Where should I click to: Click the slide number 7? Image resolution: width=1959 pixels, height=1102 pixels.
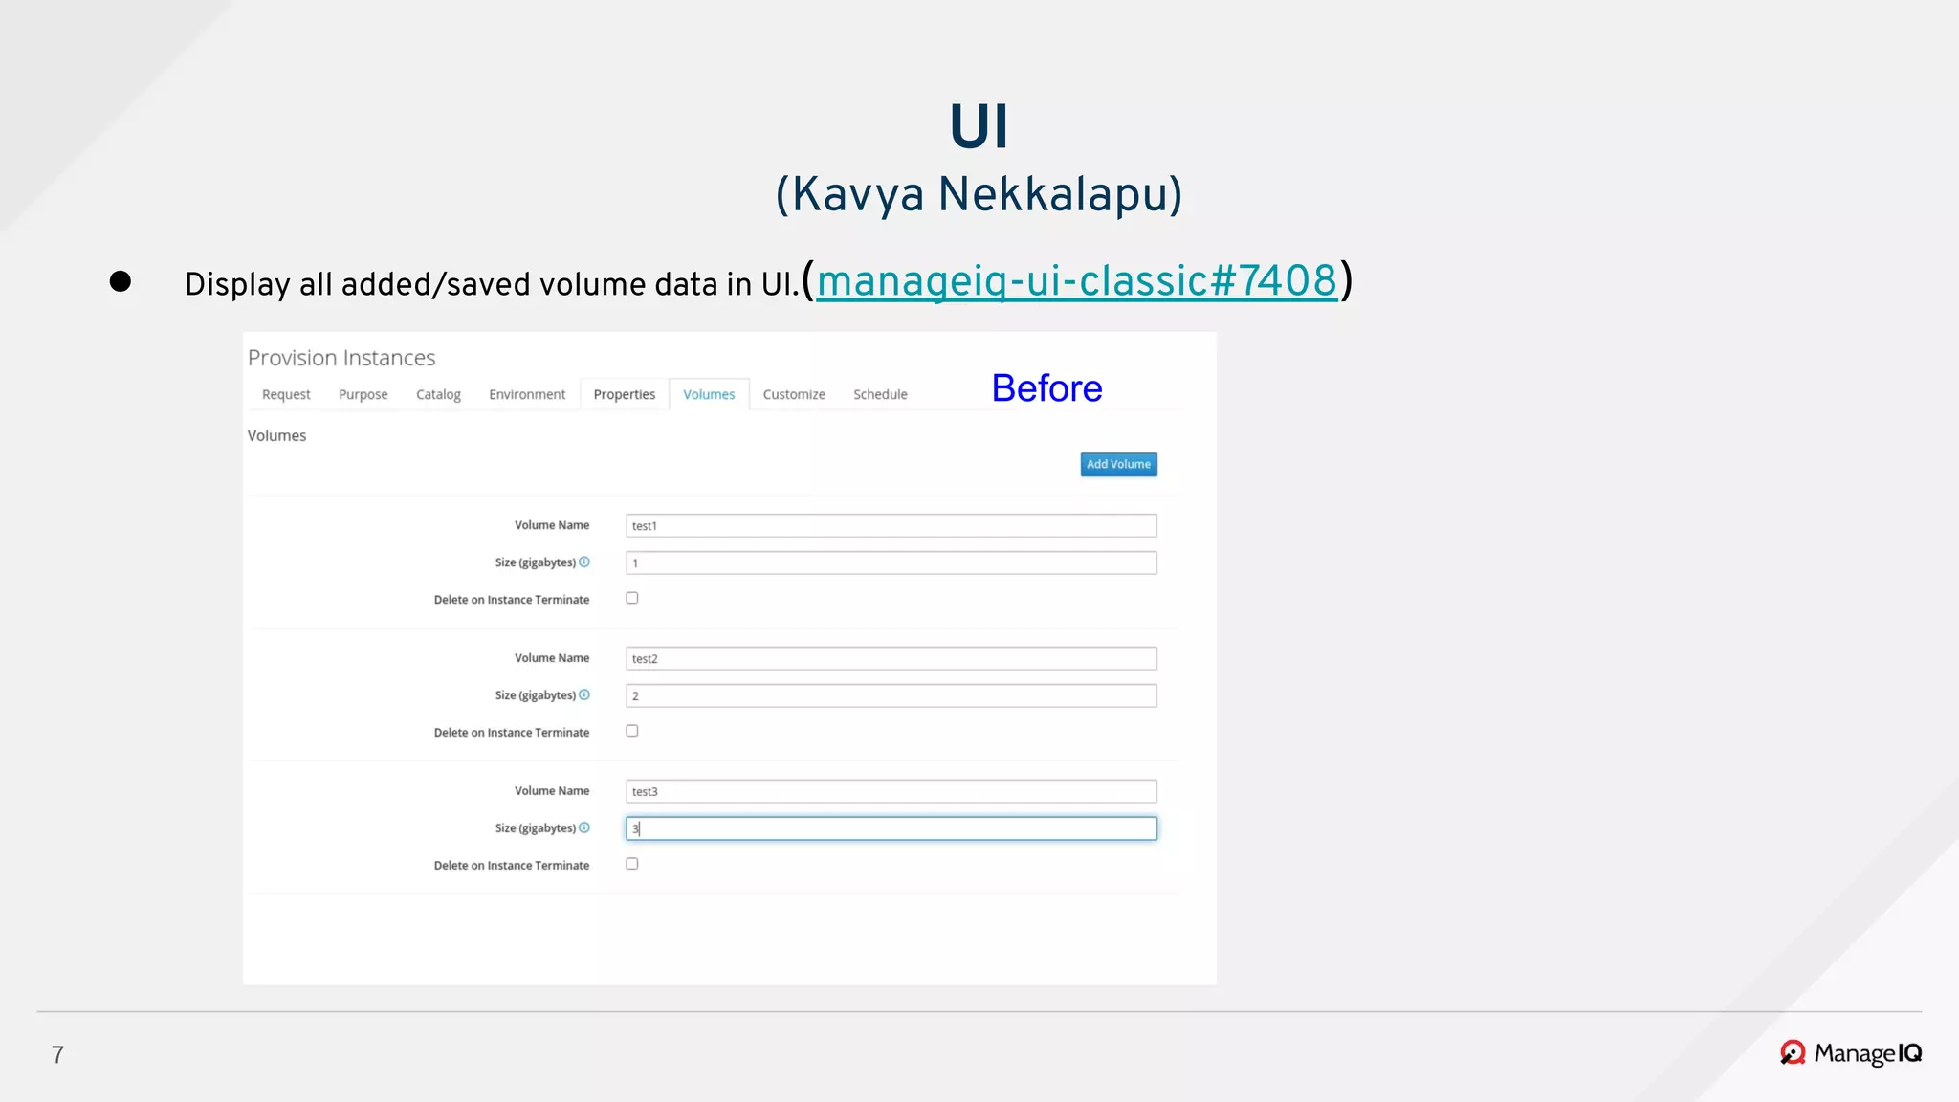57,1055
